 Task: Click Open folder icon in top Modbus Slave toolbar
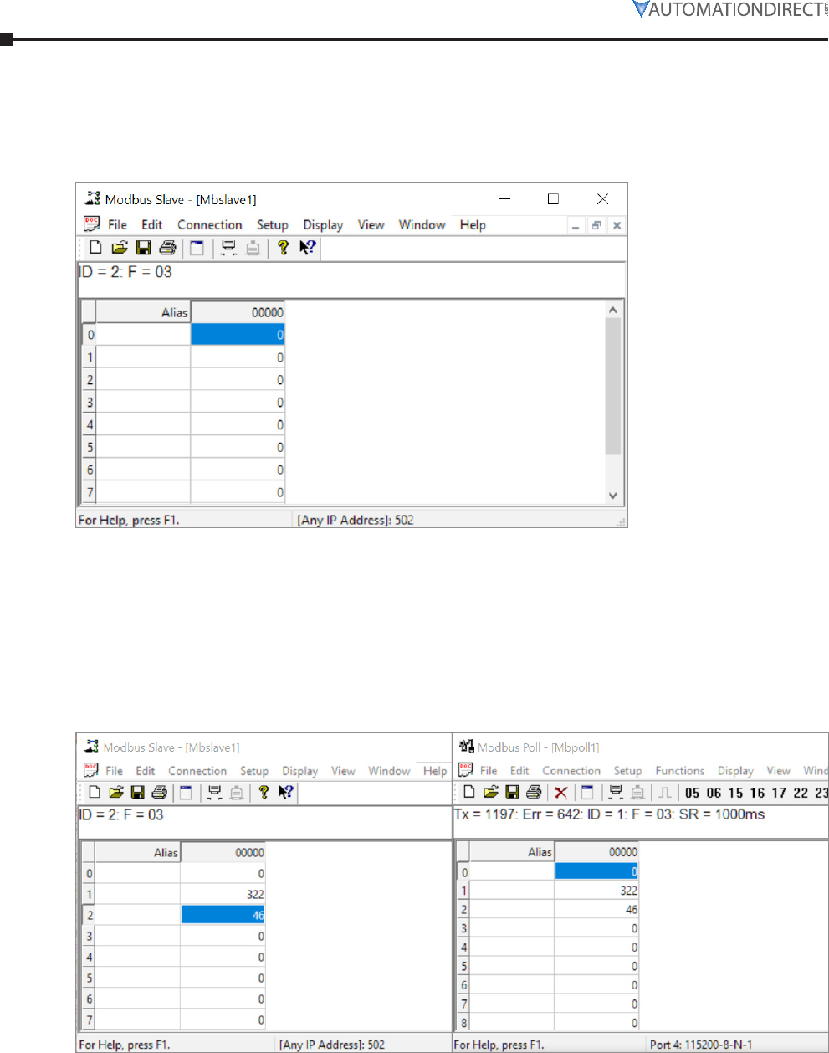[120, 248]
